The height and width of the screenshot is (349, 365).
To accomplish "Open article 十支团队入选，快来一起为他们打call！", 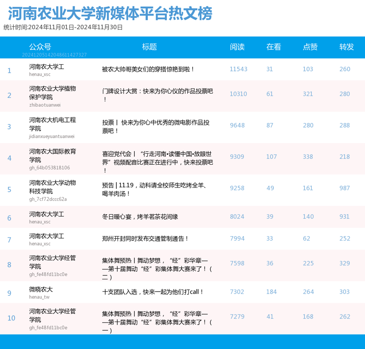I will (x=153, y=292).
